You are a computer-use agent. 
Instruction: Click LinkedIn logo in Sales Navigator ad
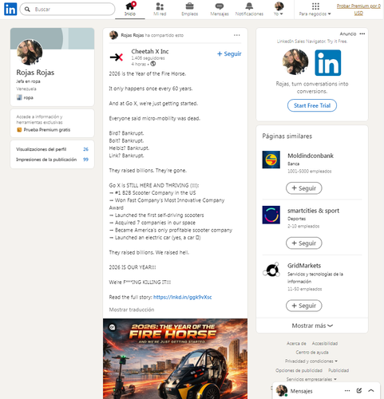[328, 63]
